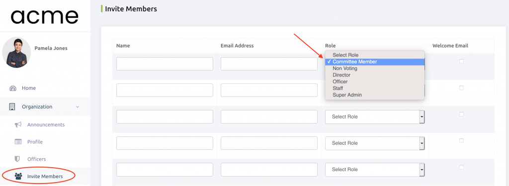Click the acme logo
This screenshot has width=509, height=186.
coord(45,16)
